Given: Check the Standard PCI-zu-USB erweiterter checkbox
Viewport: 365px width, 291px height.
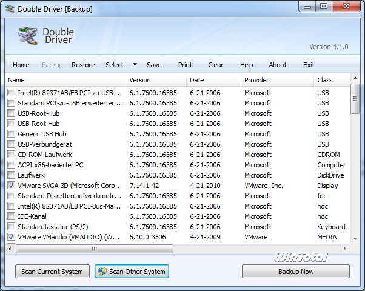Looking at the screenshot, I should 11,103.
